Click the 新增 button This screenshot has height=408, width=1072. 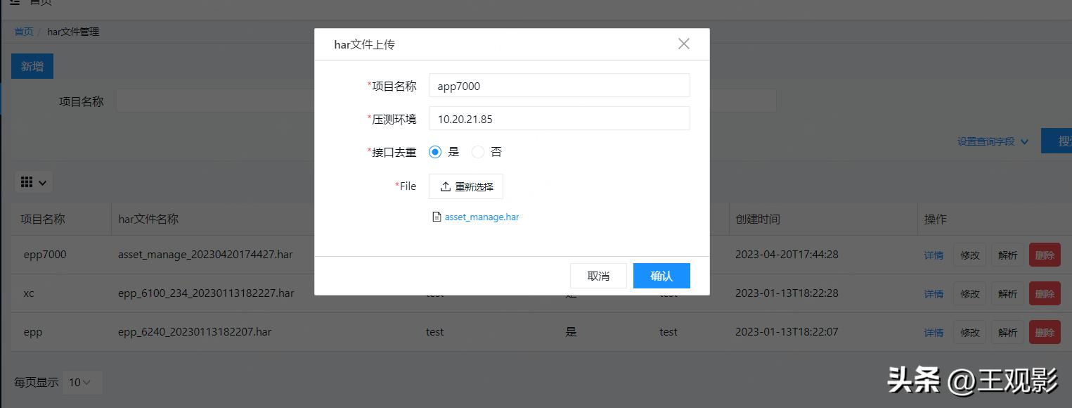click(32, 65)
